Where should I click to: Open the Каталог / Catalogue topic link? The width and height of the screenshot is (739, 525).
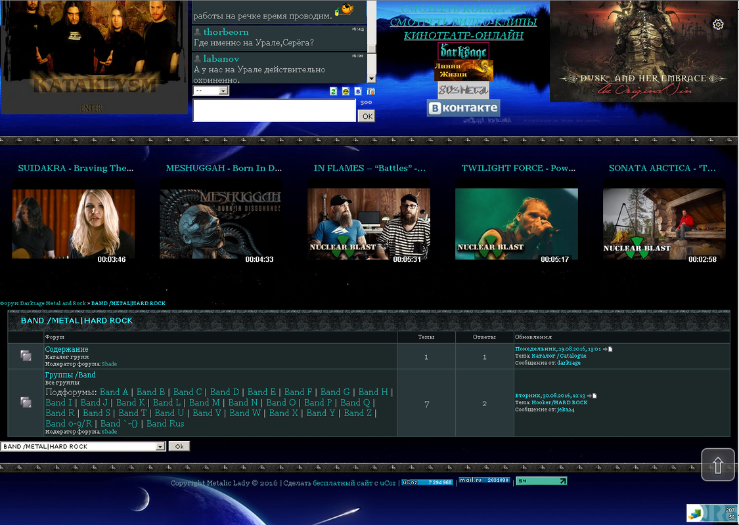pos(559,356)
